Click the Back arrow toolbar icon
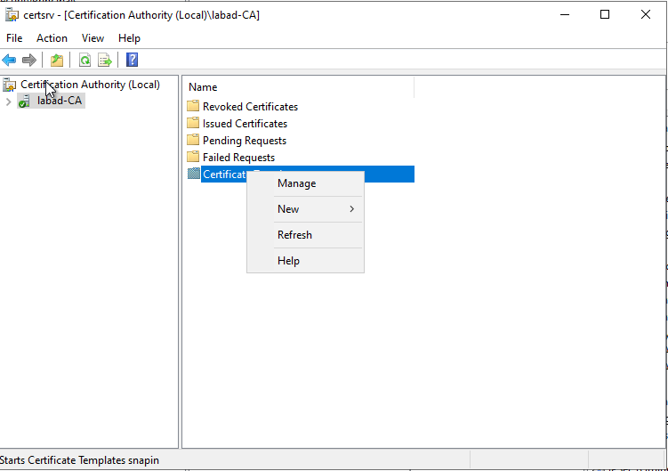The image size is (668, 471). 9,61
